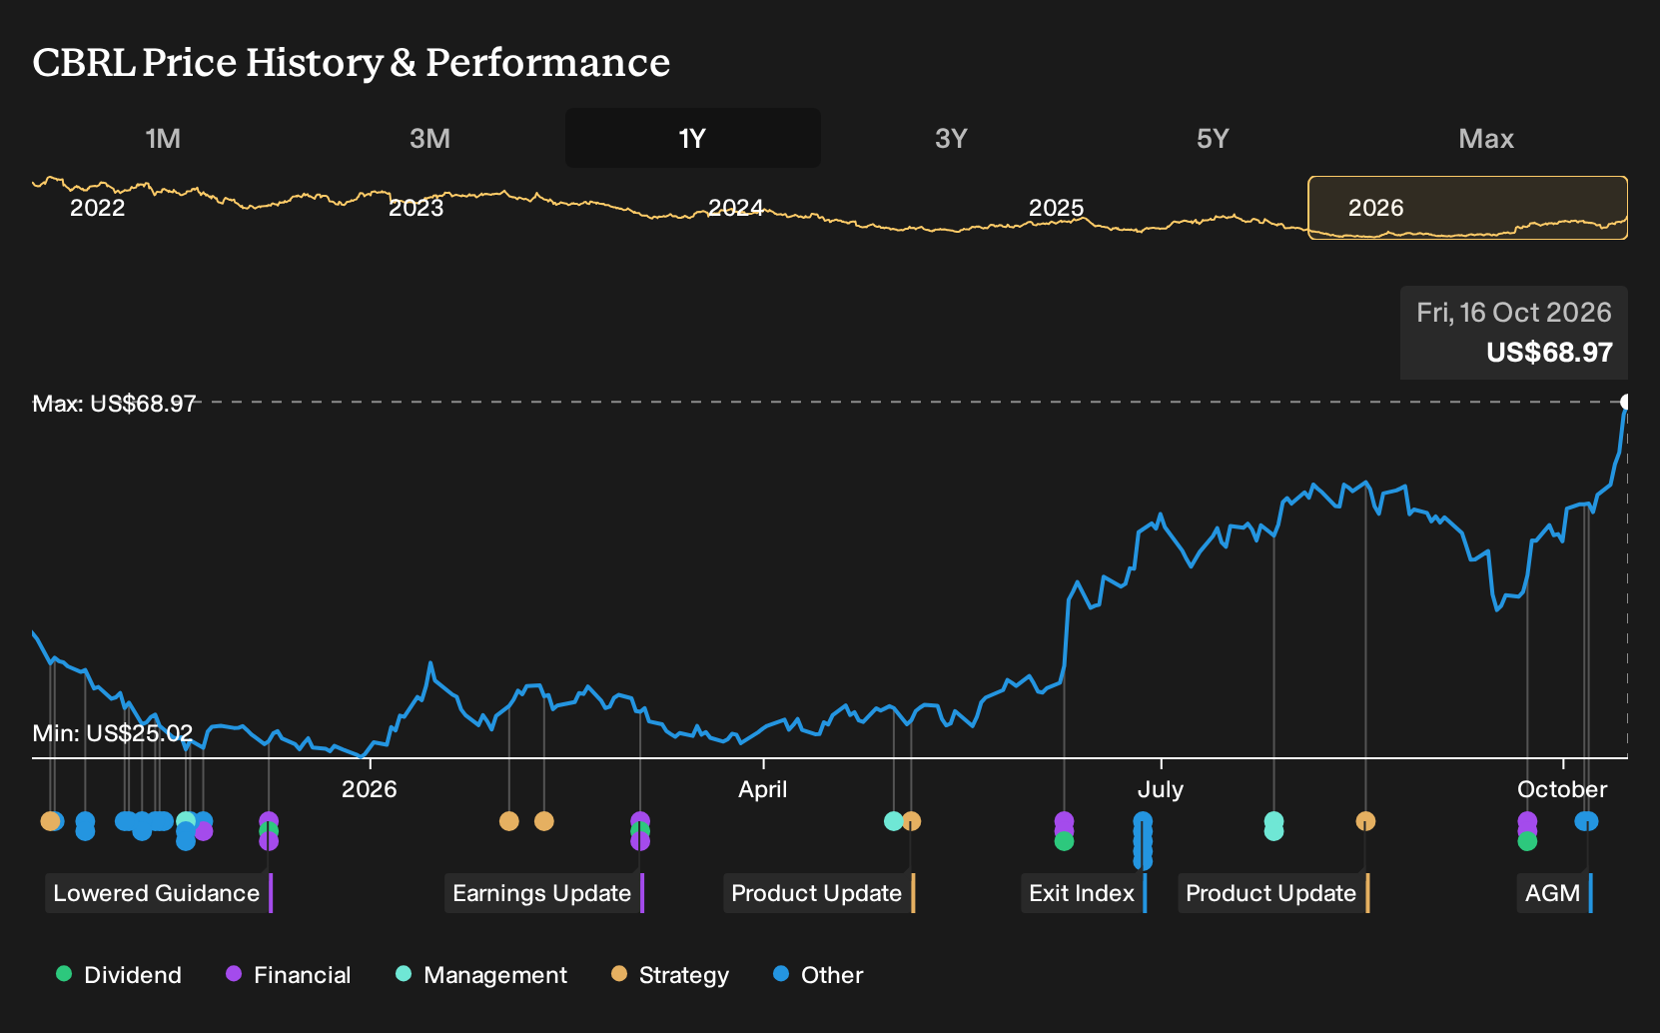Image resolution: width=1660 pixels, height=1033 pixels.
Task: Click the highlighted 2026 range selector in overview
Action: tap(1468, 208)
